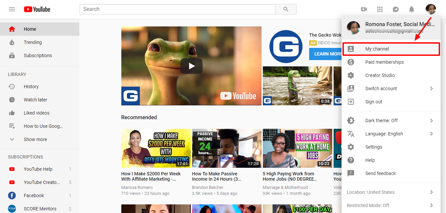Open Trending via the flame icon
The image size is (446, 213).
tap(12, 42)
